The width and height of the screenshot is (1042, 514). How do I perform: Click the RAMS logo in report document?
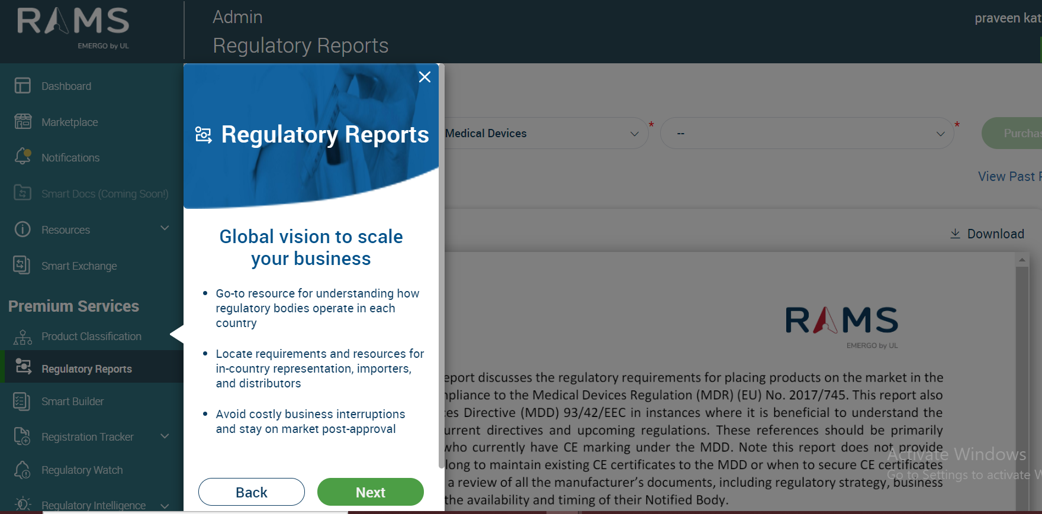842,327
